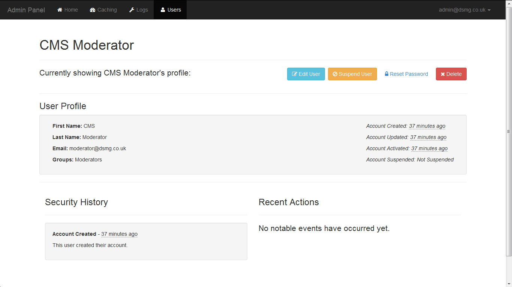The height and width of the screenshot is (287, 512).
Task: Follow the Reset Password link
Action: [x=409, y=74]
